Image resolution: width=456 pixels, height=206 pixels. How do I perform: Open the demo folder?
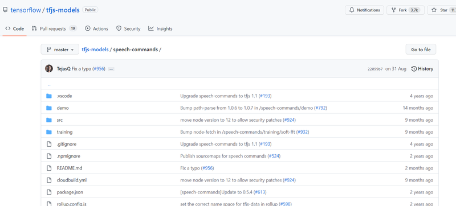point(63,108)
